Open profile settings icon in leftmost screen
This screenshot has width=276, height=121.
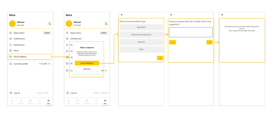point(49,24)
